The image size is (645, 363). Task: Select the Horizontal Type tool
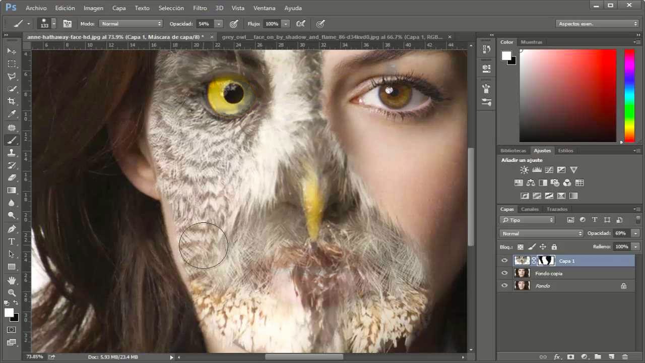12,241
